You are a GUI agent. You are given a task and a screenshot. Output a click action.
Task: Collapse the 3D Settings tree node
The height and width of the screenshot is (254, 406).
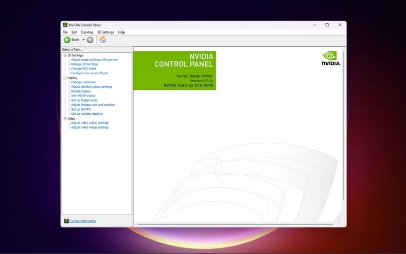pyautogui.click(x=65, y=55)
